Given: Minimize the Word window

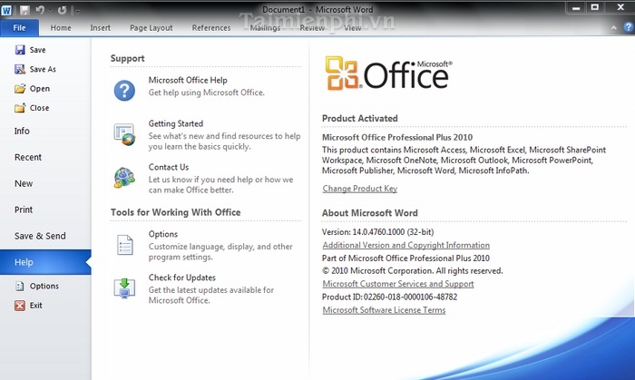Looking at the screenshot, I should (x=577, y=7).
